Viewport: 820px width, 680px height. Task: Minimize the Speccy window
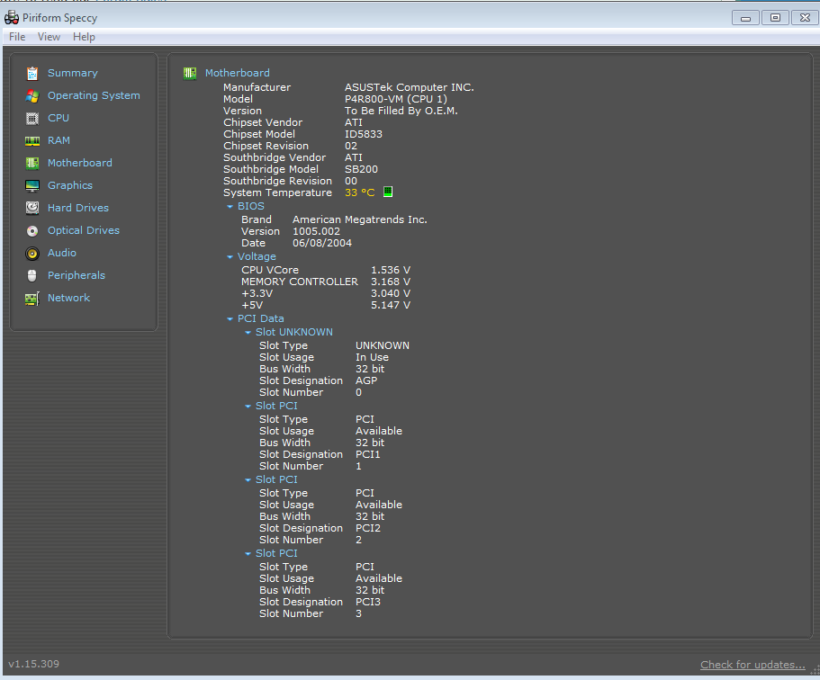coord(745,18)
